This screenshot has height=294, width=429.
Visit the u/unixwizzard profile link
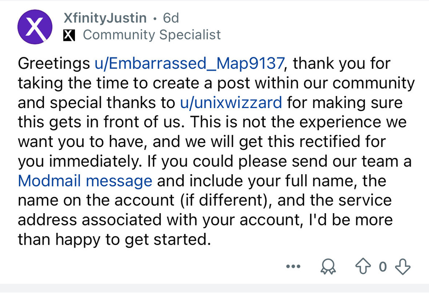(x=231, y=103)
